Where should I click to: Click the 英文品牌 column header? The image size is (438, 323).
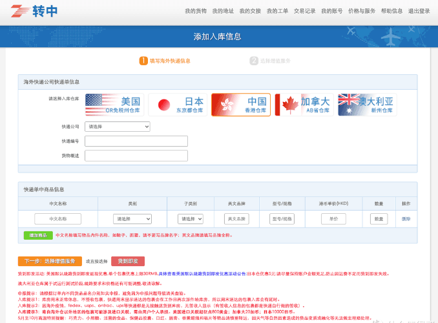tap(236, 203)
